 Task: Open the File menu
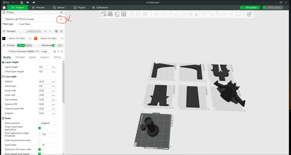[6, 3]
